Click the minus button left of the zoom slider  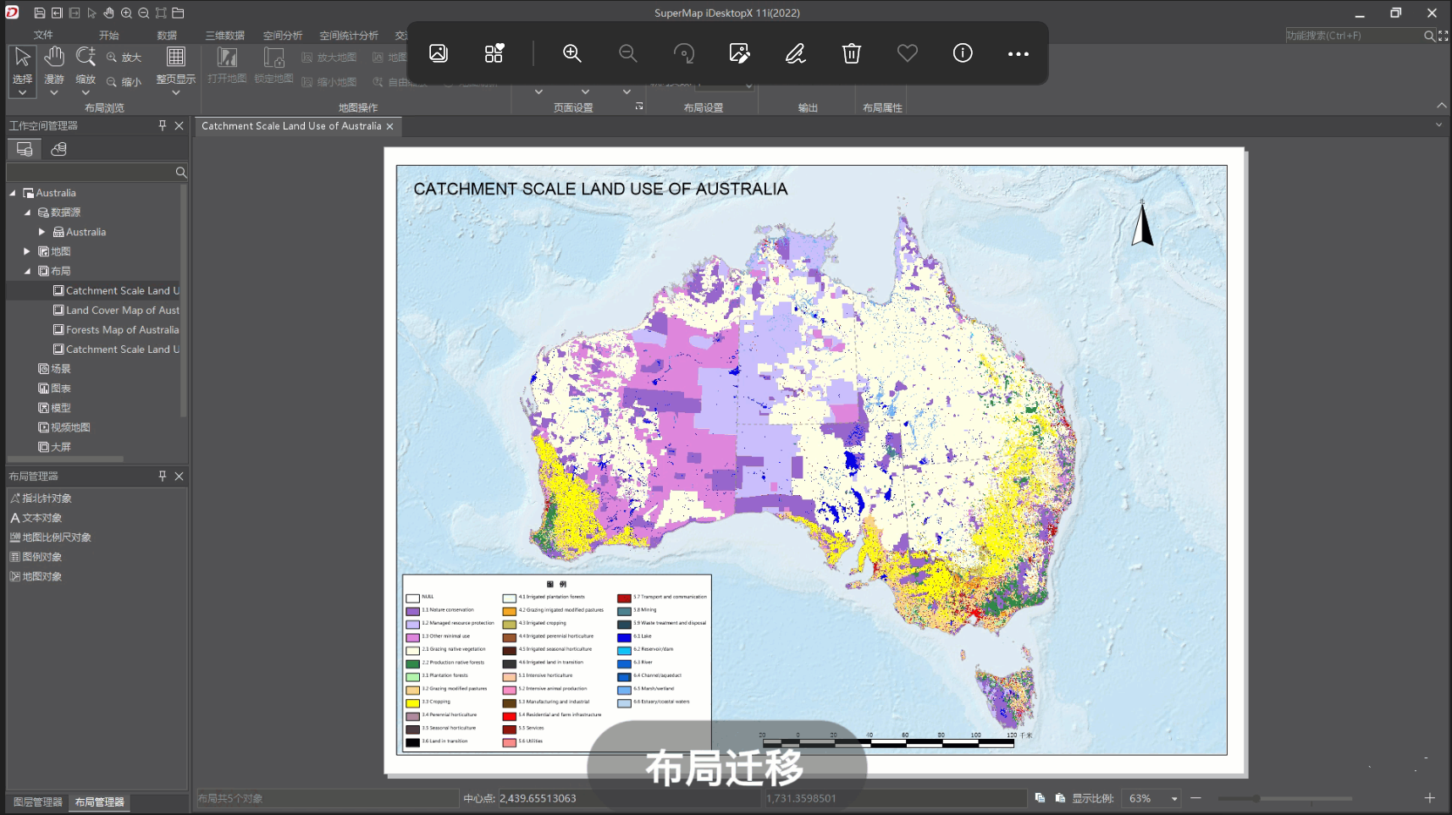[1195, 798]
